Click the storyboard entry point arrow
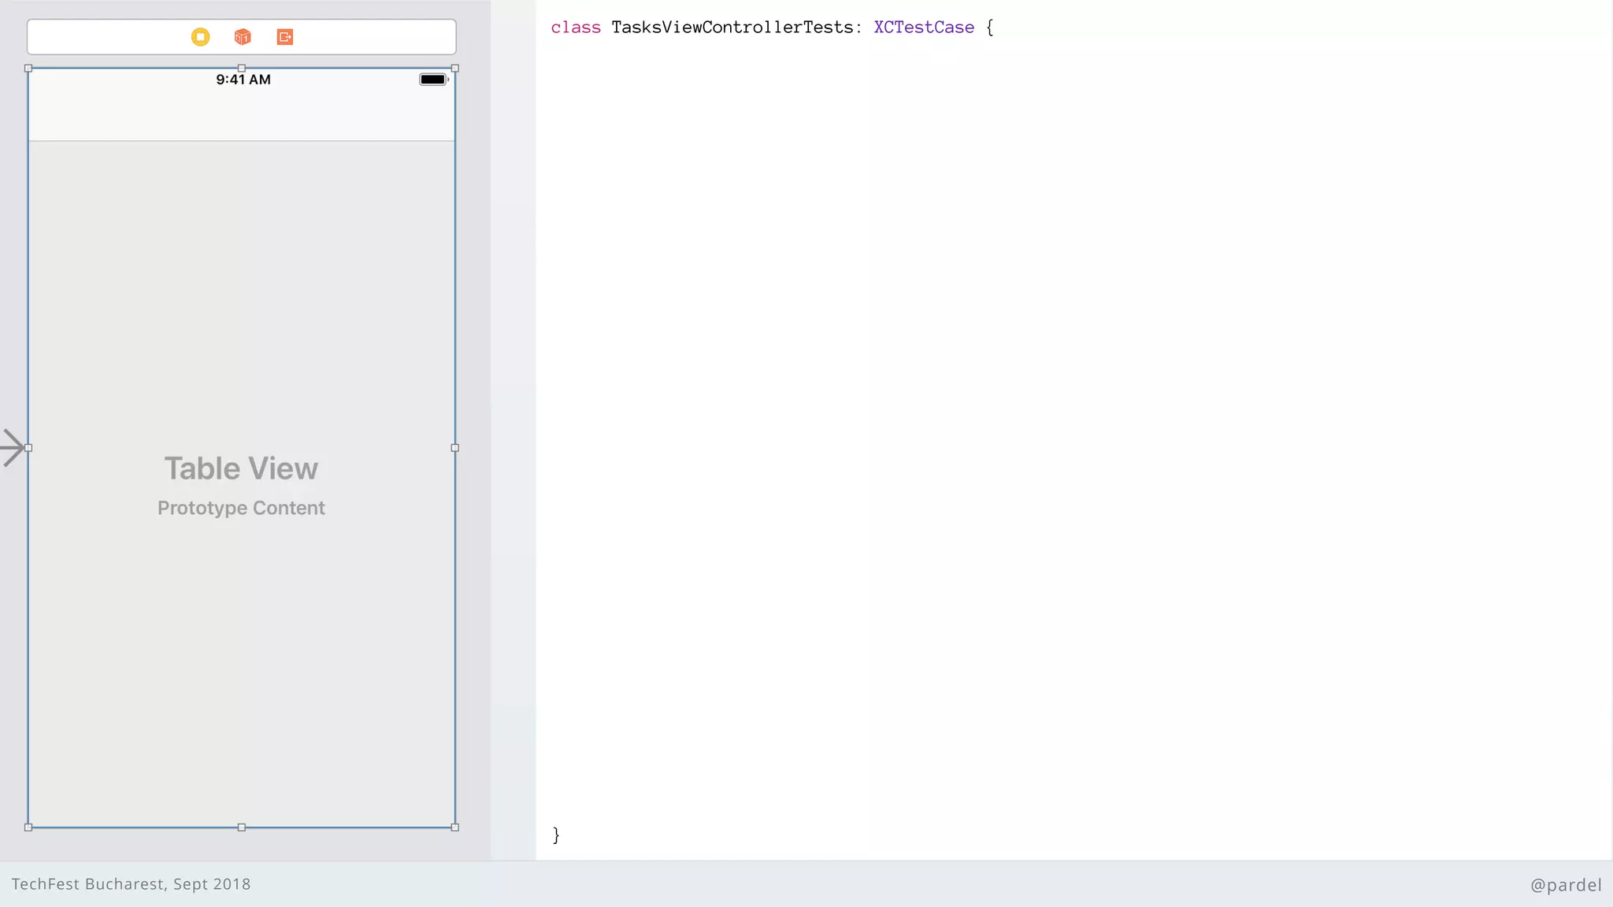This screenshot has height=907, width=1613. pyautogui.click(x=13, y=448)
